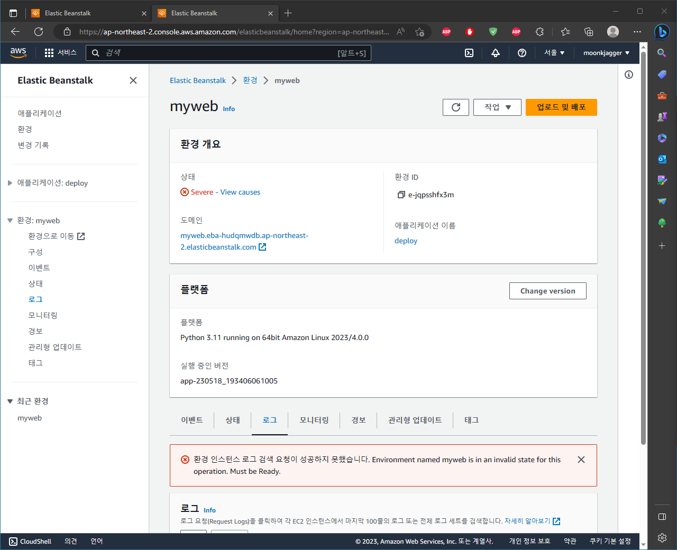
Task: Open the notifications bell
Action: tap(496, 53)
